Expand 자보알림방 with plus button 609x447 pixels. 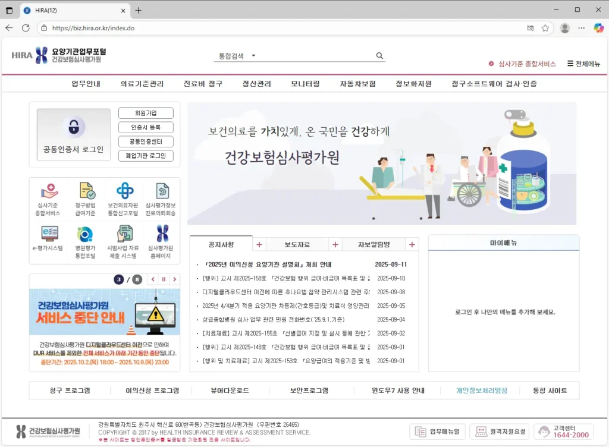click(412, 245)
